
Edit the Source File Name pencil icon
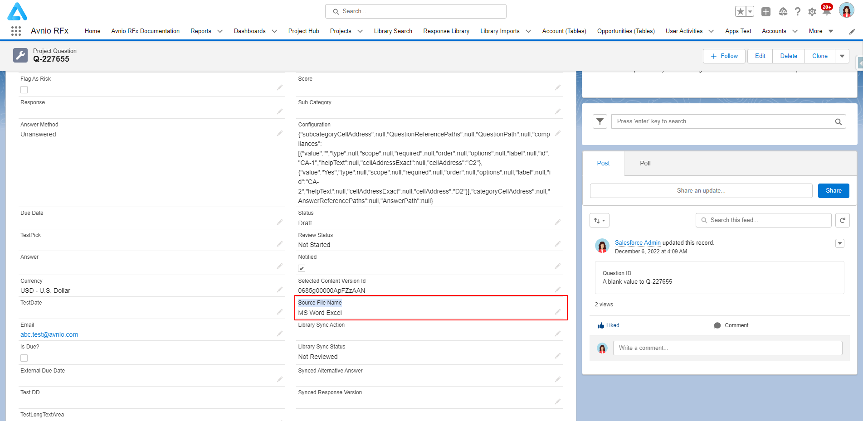558,312
